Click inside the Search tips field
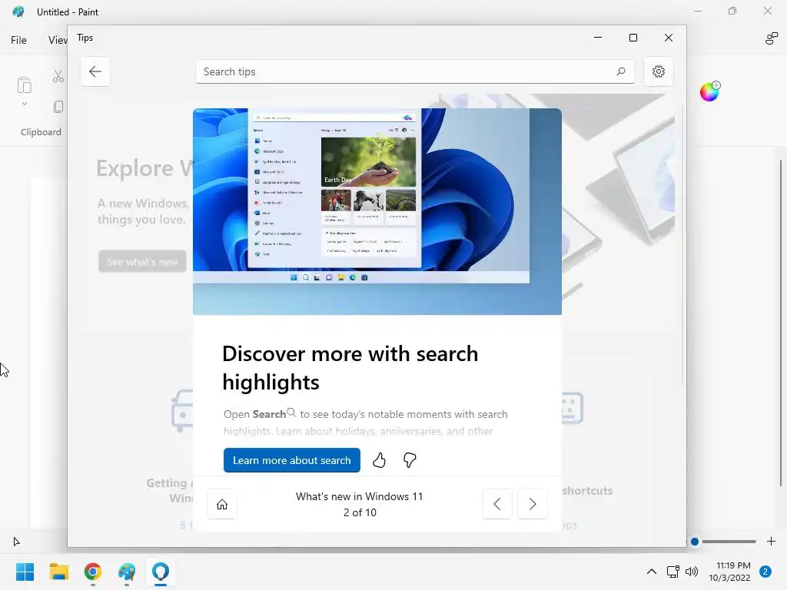Image resolution: width=787 pixels, height=590 pixels. pyautogui.click(x=415, y=71)
